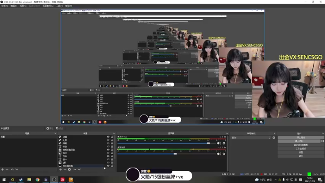Remove the selected source with minus icon
This screenshot has height=183, width=325.
[65, 170]
